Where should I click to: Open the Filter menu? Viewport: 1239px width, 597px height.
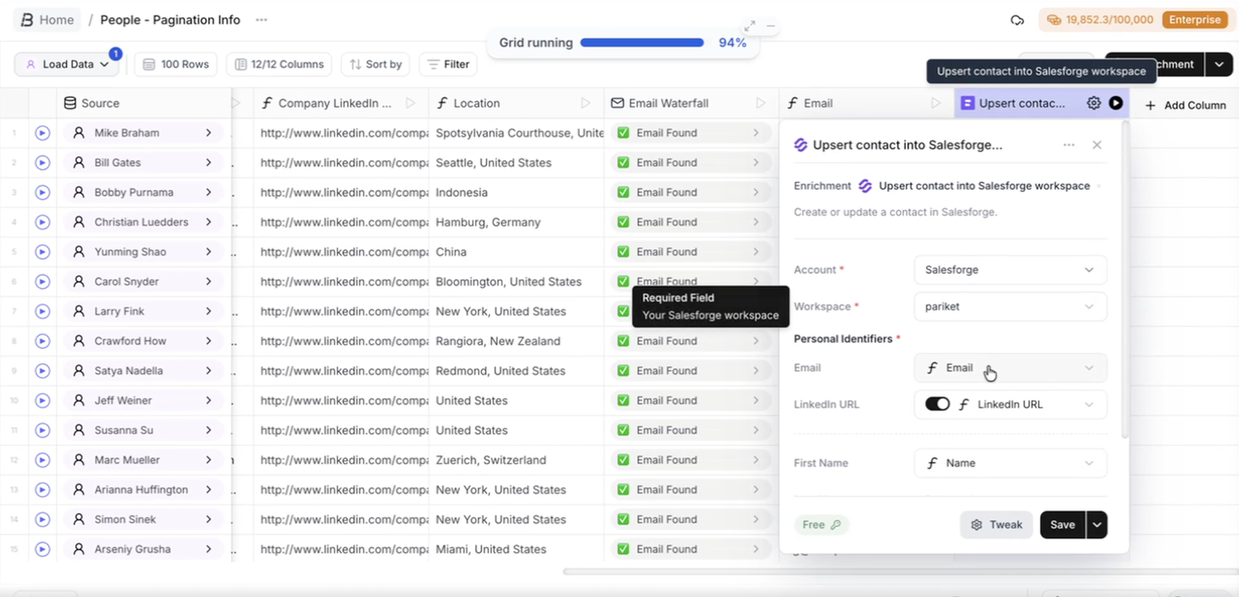coord(448,64)
